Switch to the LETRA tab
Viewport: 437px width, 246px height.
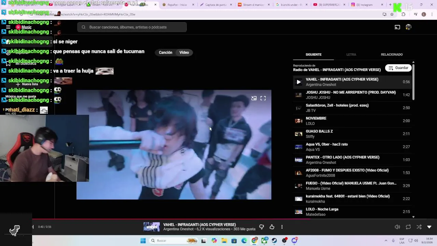351,55
